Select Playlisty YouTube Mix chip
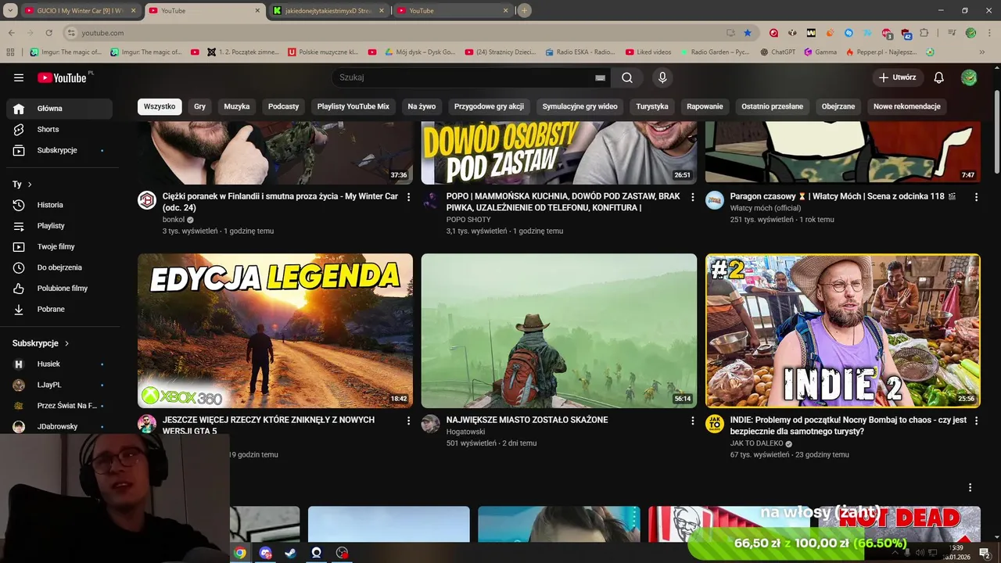Viewport: 1001px width, 563px height. tap(353, 106)
